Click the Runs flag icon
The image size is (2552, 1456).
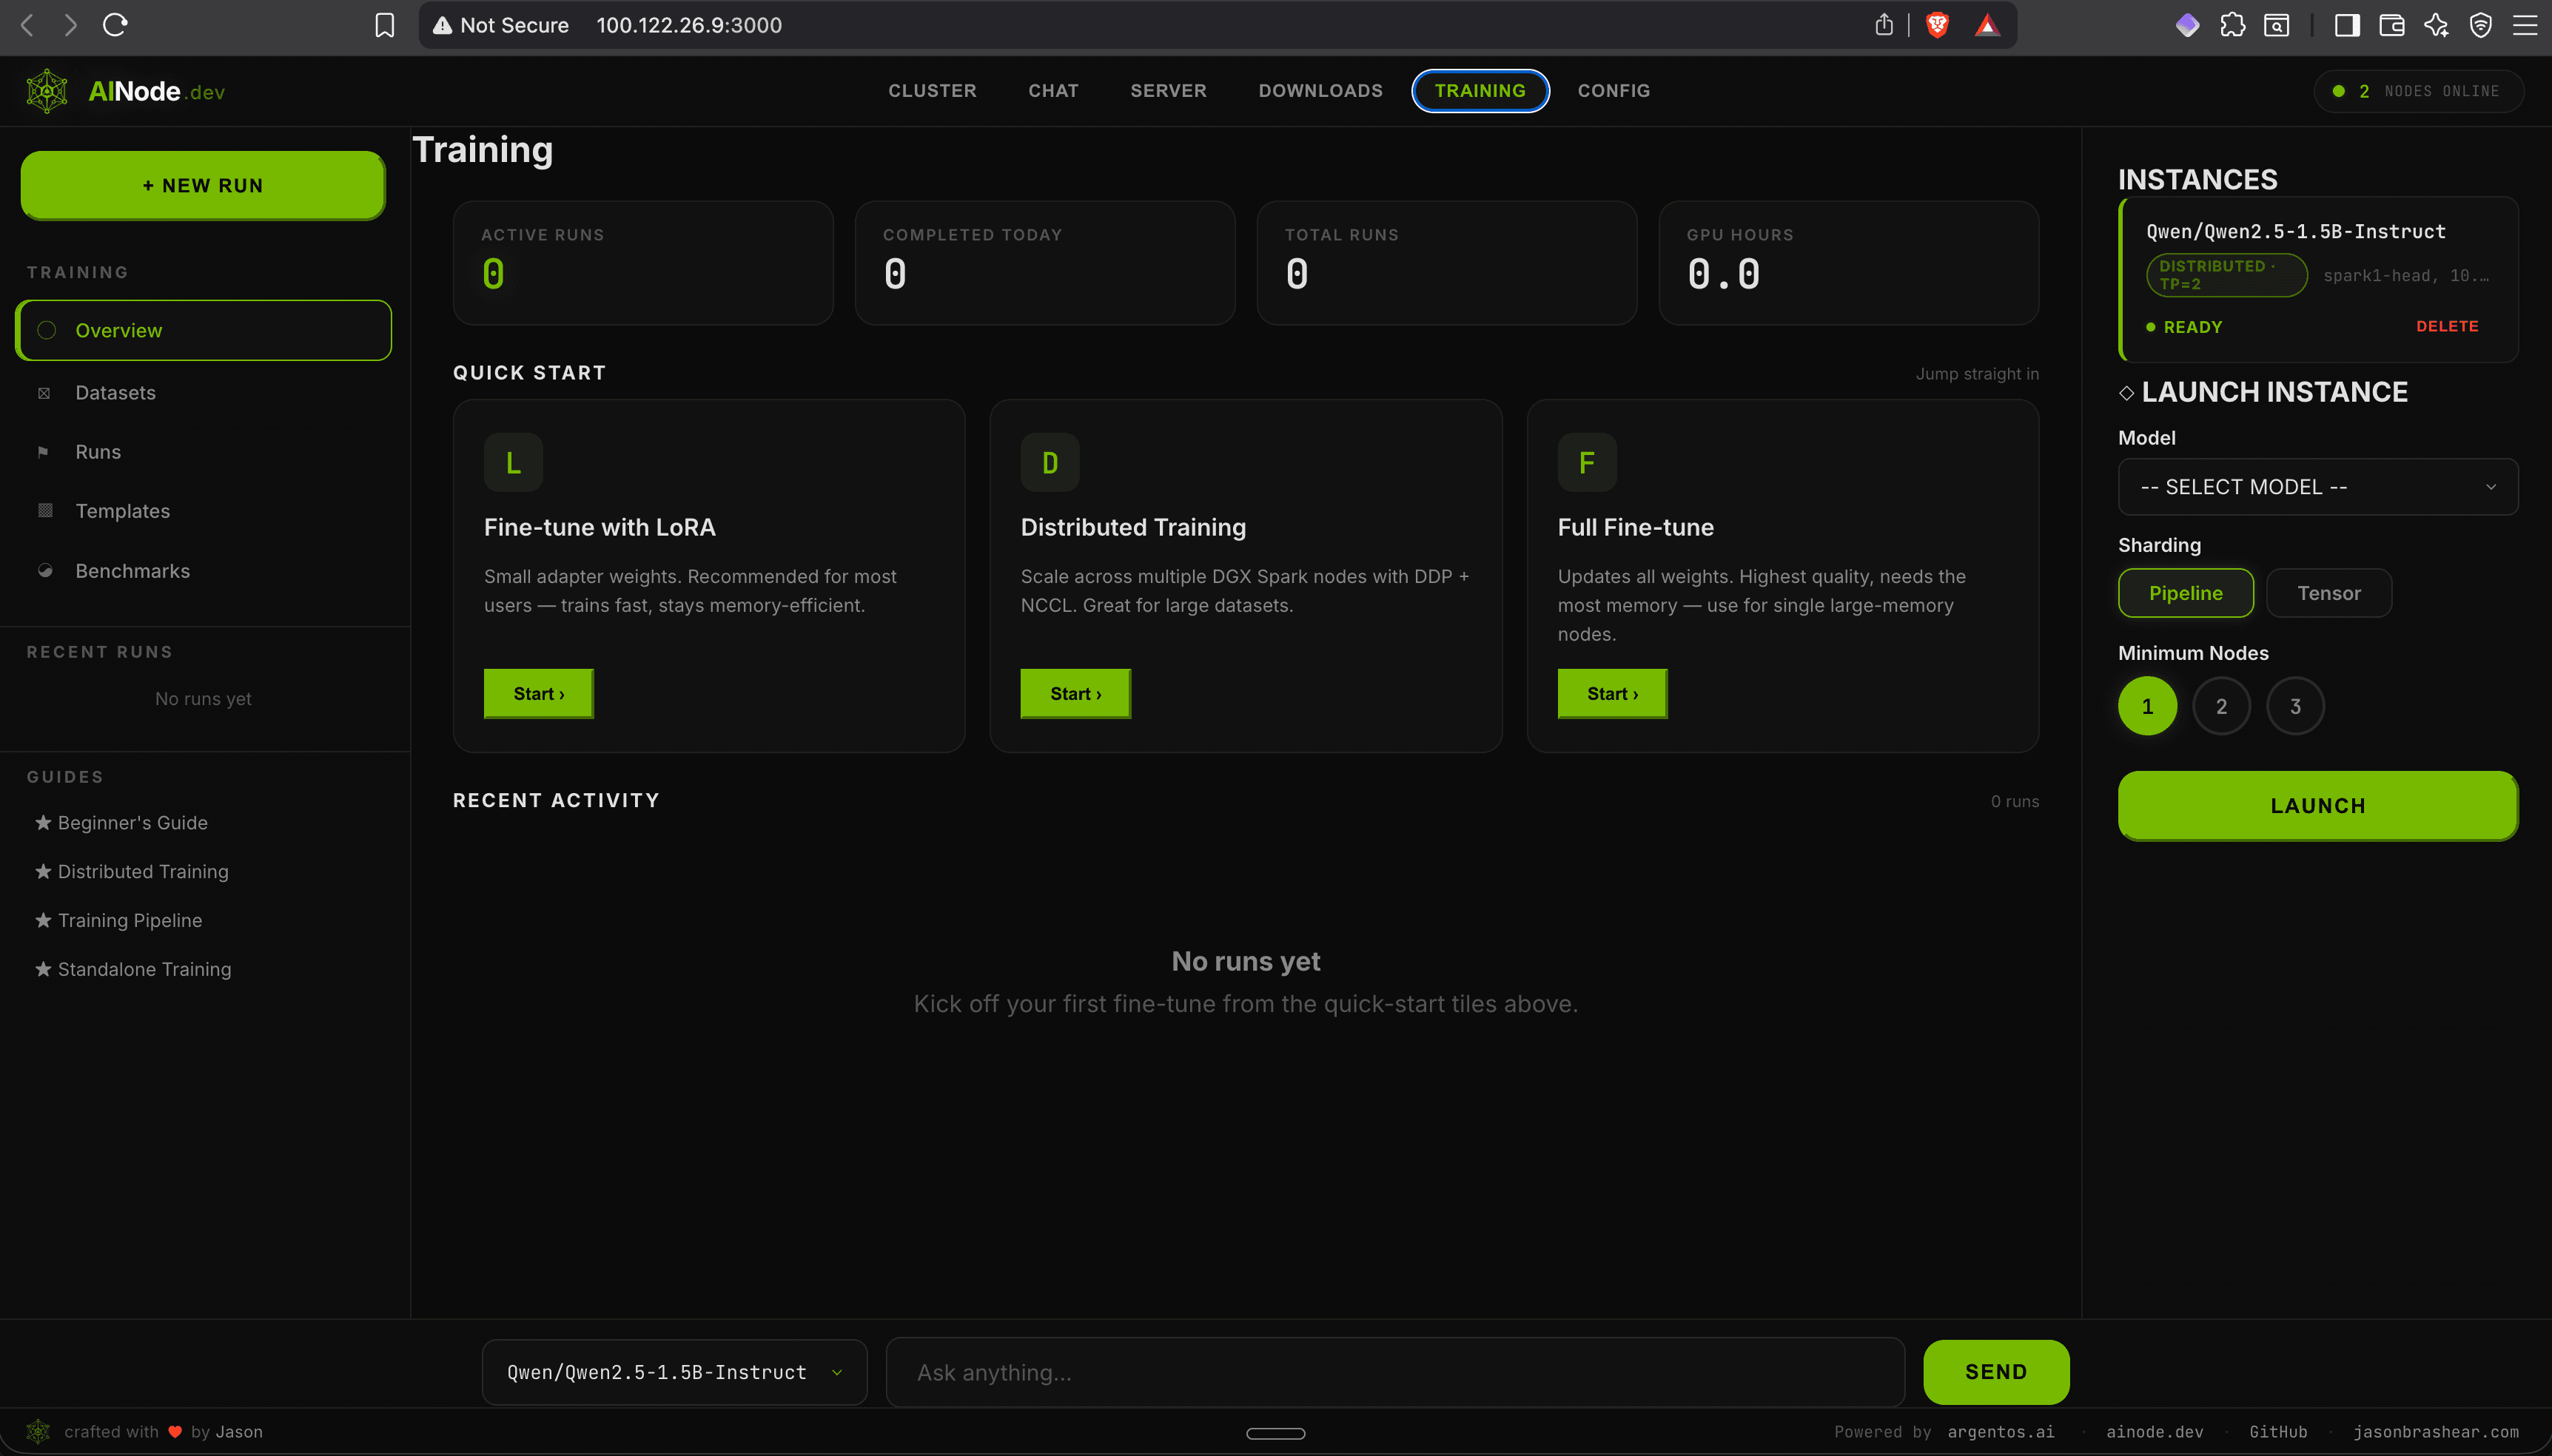pyautogui.click(x=43, y=452)
